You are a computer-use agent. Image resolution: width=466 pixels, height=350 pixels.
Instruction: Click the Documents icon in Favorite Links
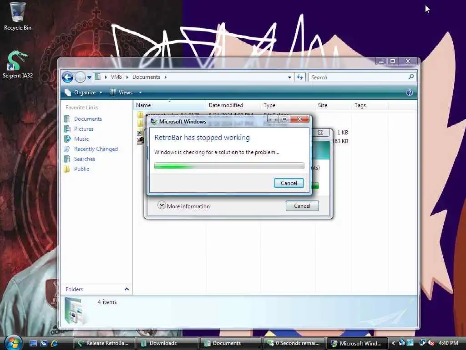[67, 119]
